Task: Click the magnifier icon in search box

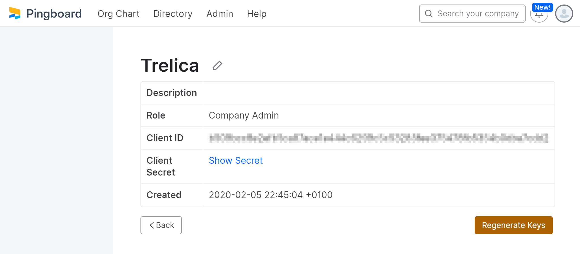Action: 429,14
